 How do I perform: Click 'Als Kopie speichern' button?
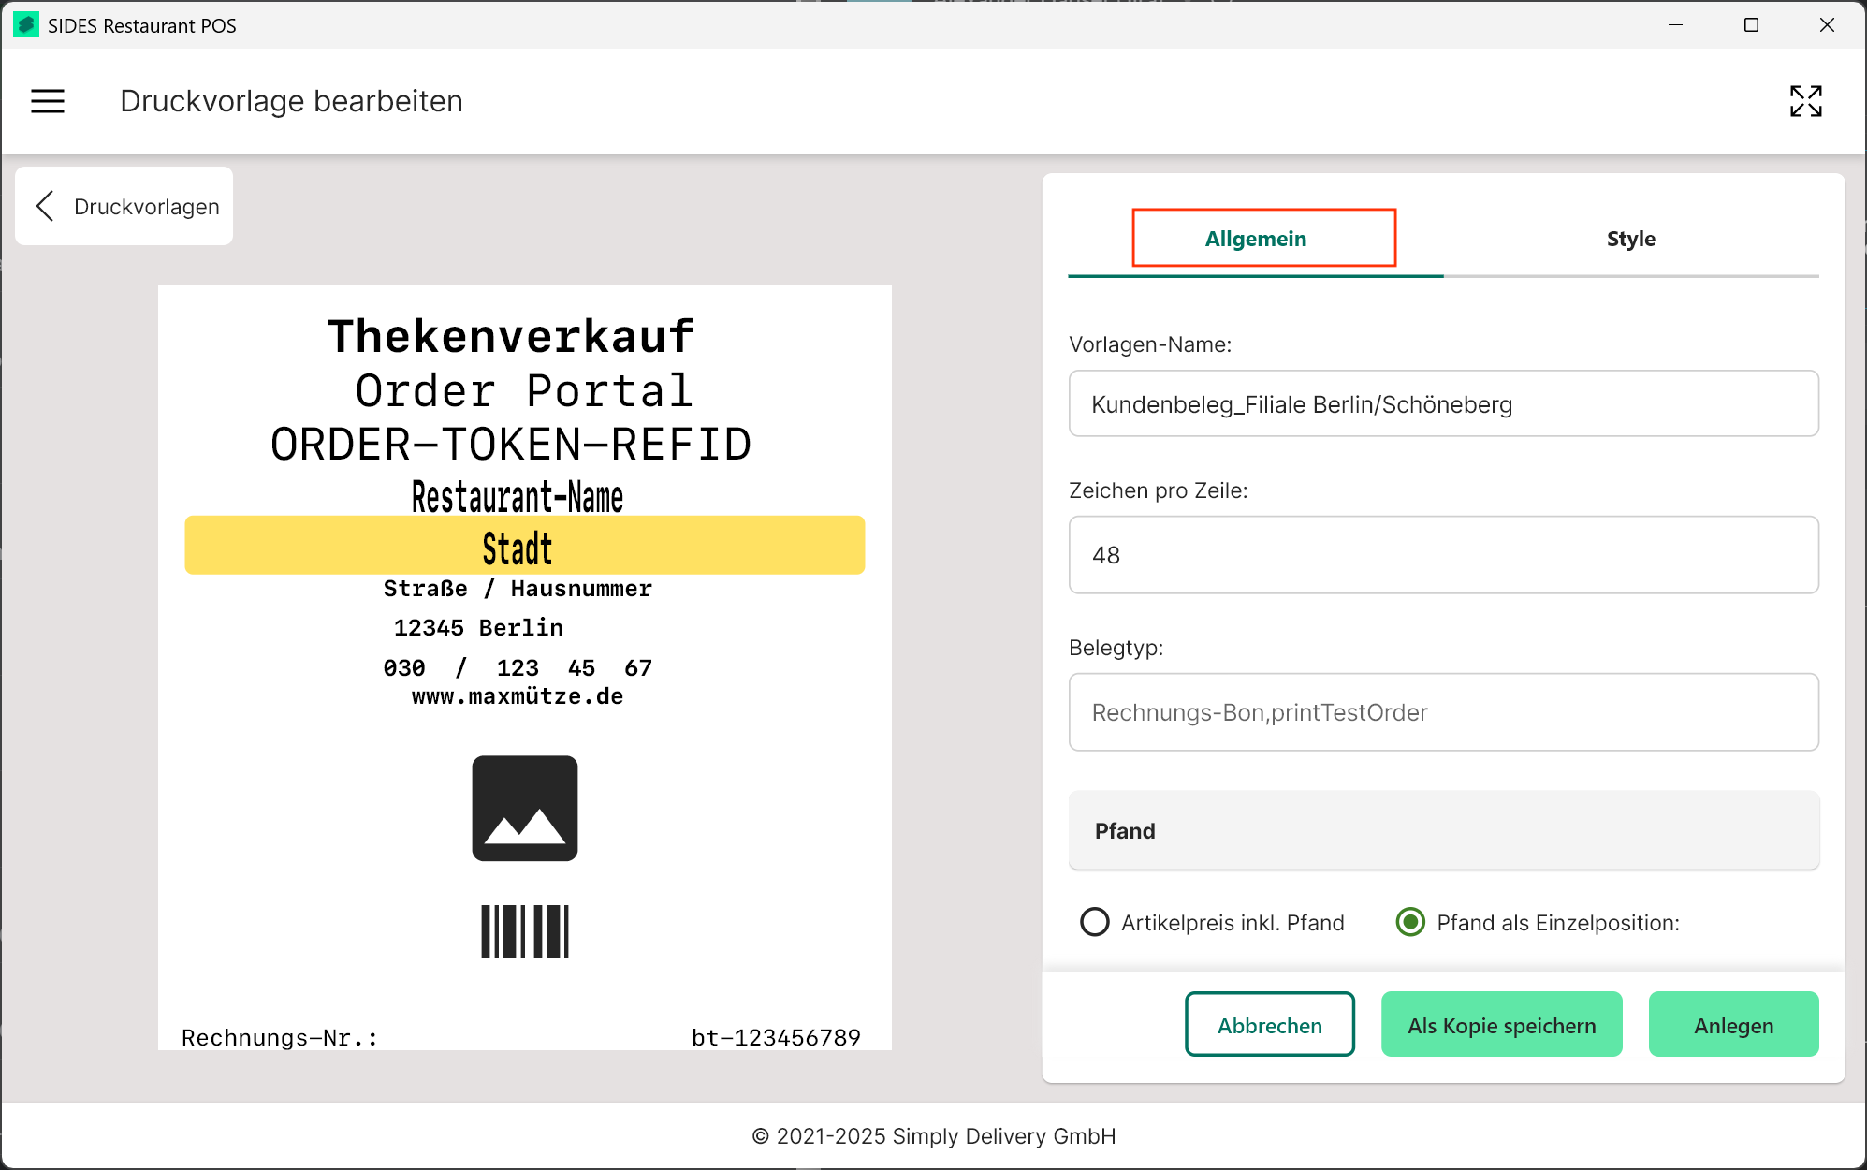click(1501, 1025)
